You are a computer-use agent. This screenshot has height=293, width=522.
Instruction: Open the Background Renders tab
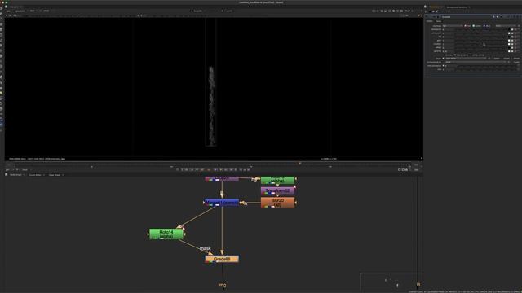coord(457,7)
